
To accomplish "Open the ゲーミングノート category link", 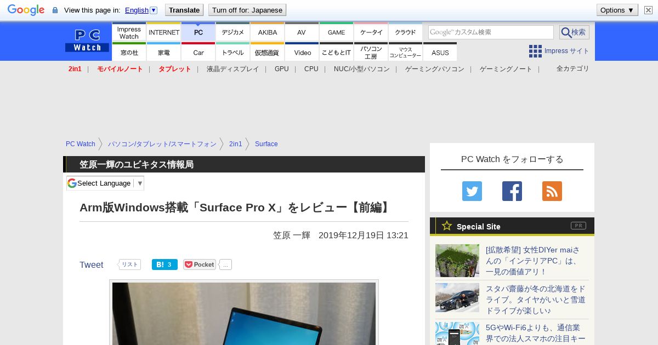I will point(506,69).
